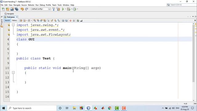Stop macro recording with the square icon
This screenshot has width=197, height=111.
click(x=74, y=21)
